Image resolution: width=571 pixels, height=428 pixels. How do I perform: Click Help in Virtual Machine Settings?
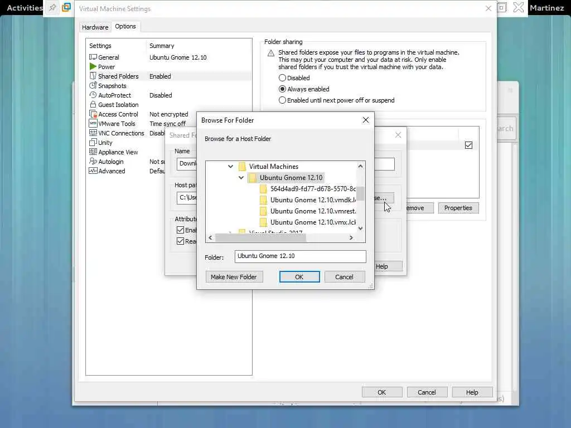click(x=472, y=392)
